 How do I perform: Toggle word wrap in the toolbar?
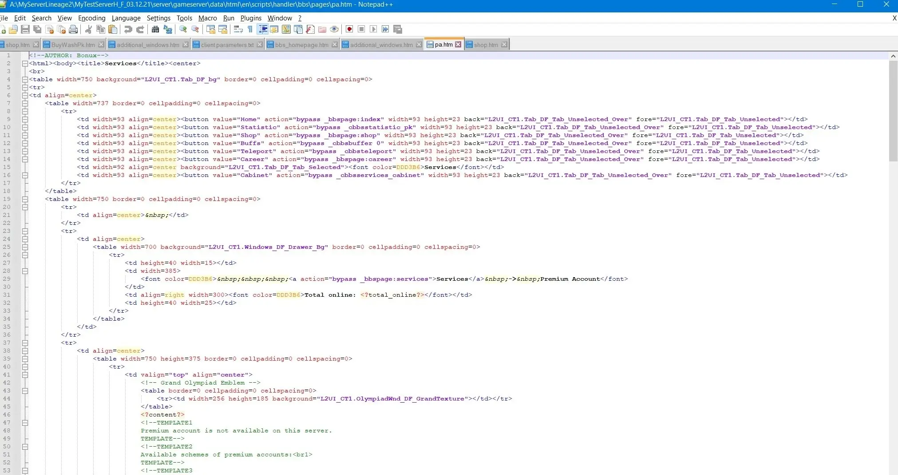(238, 29)
